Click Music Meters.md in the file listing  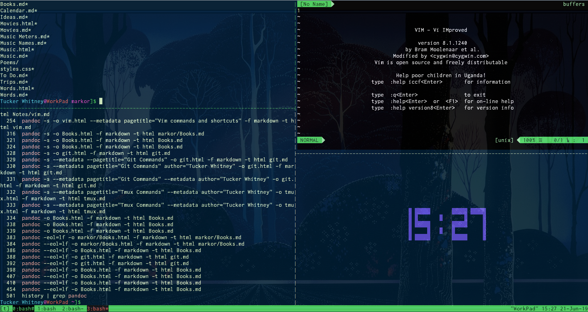coord(25,36)
